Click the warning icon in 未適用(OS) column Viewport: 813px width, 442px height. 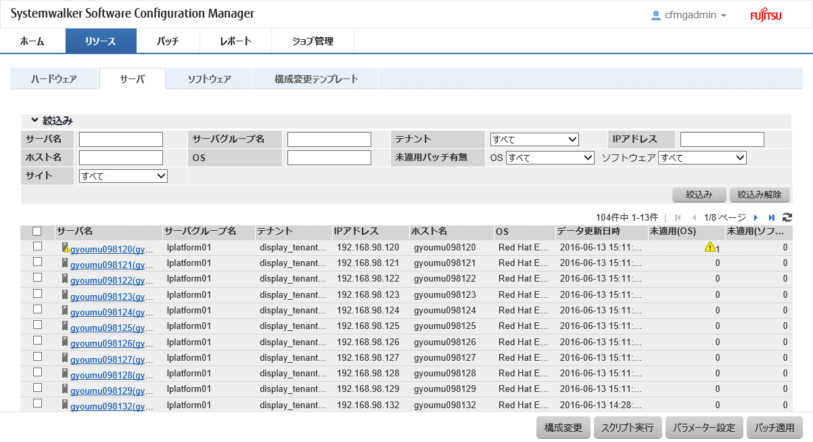(710, 247)
